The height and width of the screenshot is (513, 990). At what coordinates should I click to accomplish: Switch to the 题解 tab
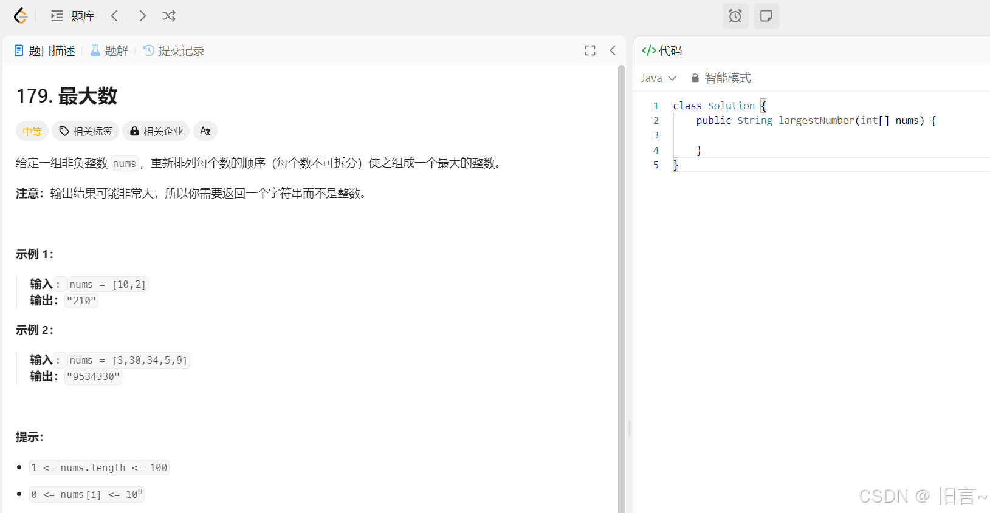pyautogui.click(x=109, y=50)
